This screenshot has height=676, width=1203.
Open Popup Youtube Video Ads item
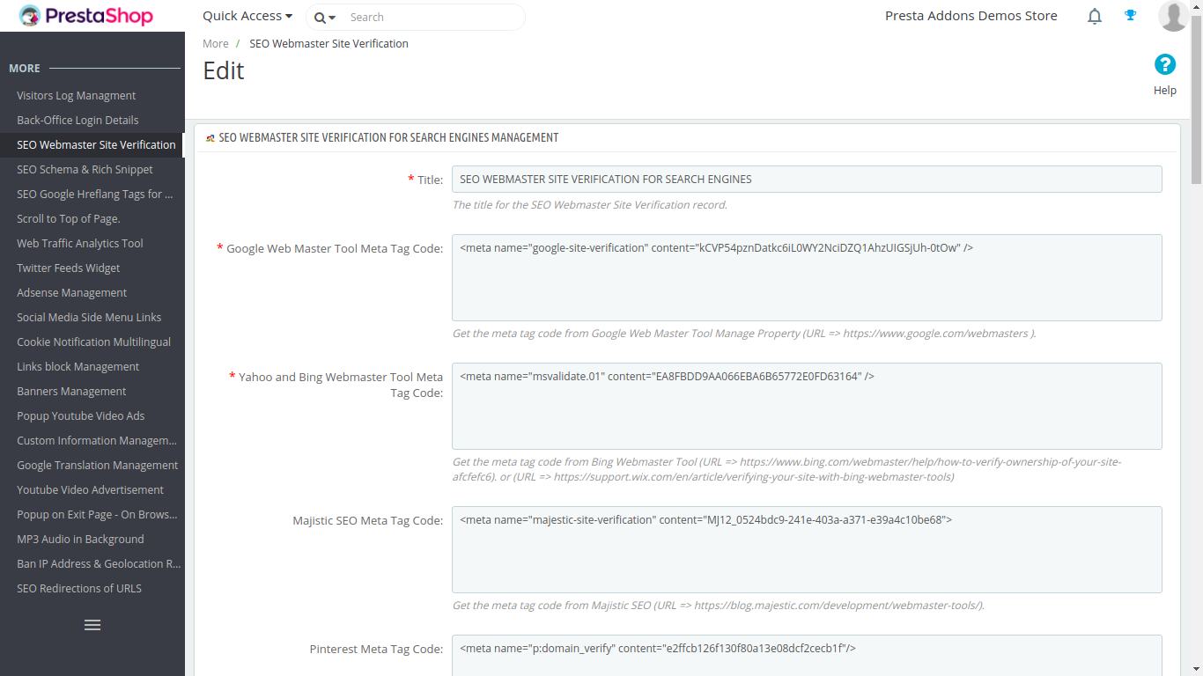pos(92,415)
